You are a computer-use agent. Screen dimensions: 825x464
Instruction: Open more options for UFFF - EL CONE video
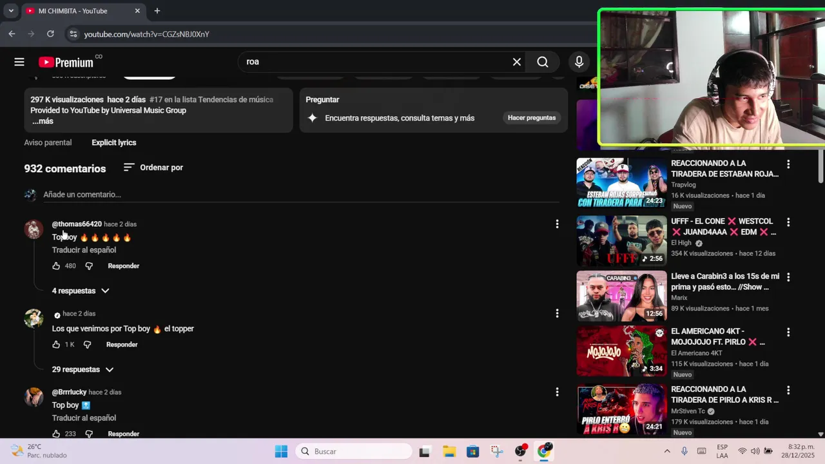[x=788, y=222]
